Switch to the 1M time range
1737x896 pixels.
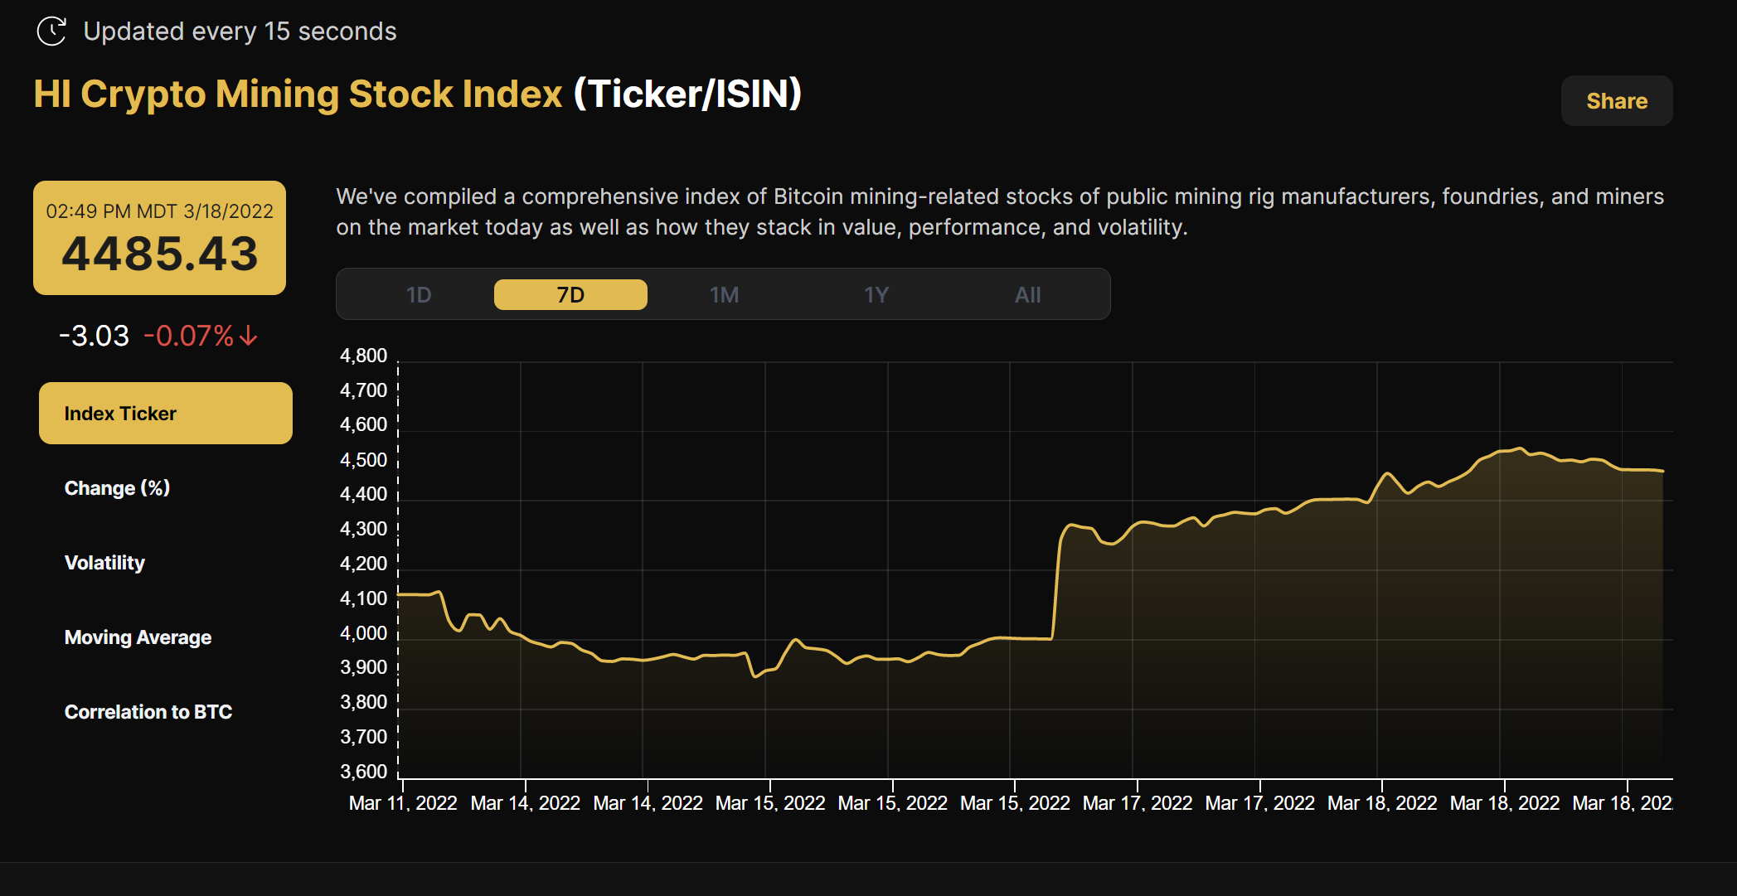[724, 294]
